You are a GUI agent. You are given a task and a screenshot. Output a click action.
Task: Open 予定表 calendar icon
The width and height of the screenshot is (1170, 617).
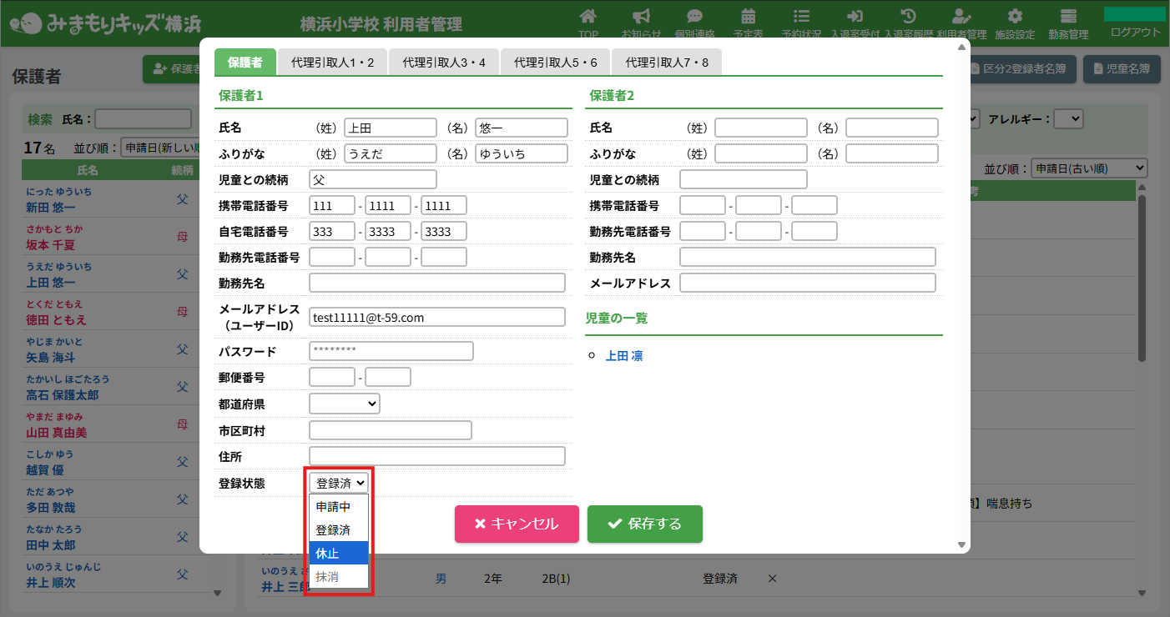[x=748, y=17]
